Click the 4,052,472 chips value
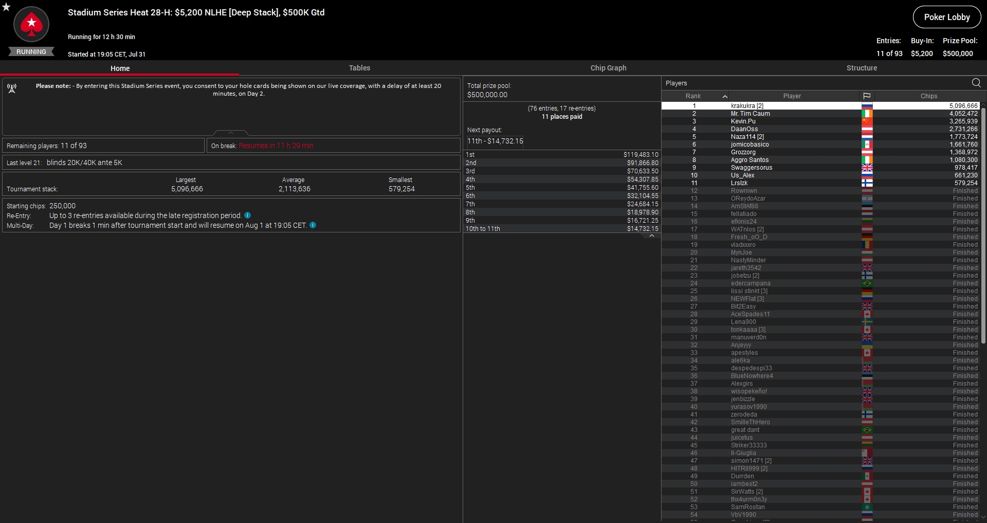Screen dimensions: 987x523 pos(963,114)
